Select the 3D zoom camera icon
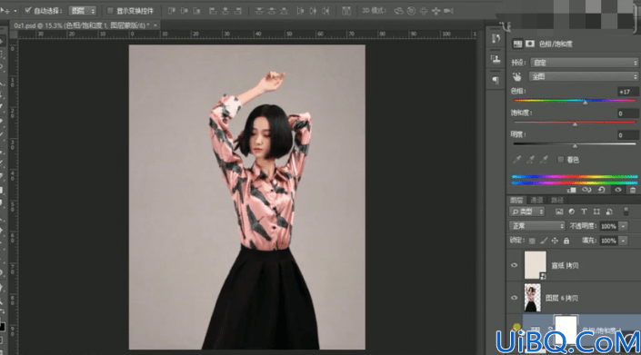The image size is (641, 355). [449, 11]
